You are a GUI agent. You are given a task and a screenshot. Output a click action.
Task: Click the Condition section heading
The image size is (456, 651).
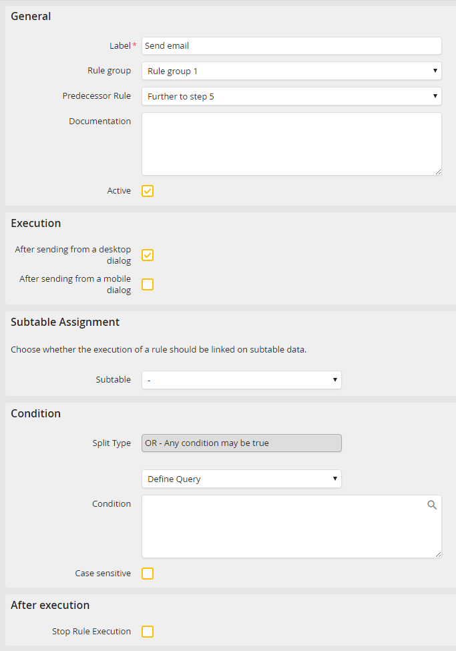(x=35, y=413)
